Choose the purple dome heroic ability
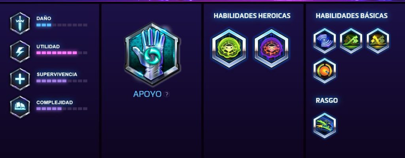 pyautogui.click(x=271, y=48)
